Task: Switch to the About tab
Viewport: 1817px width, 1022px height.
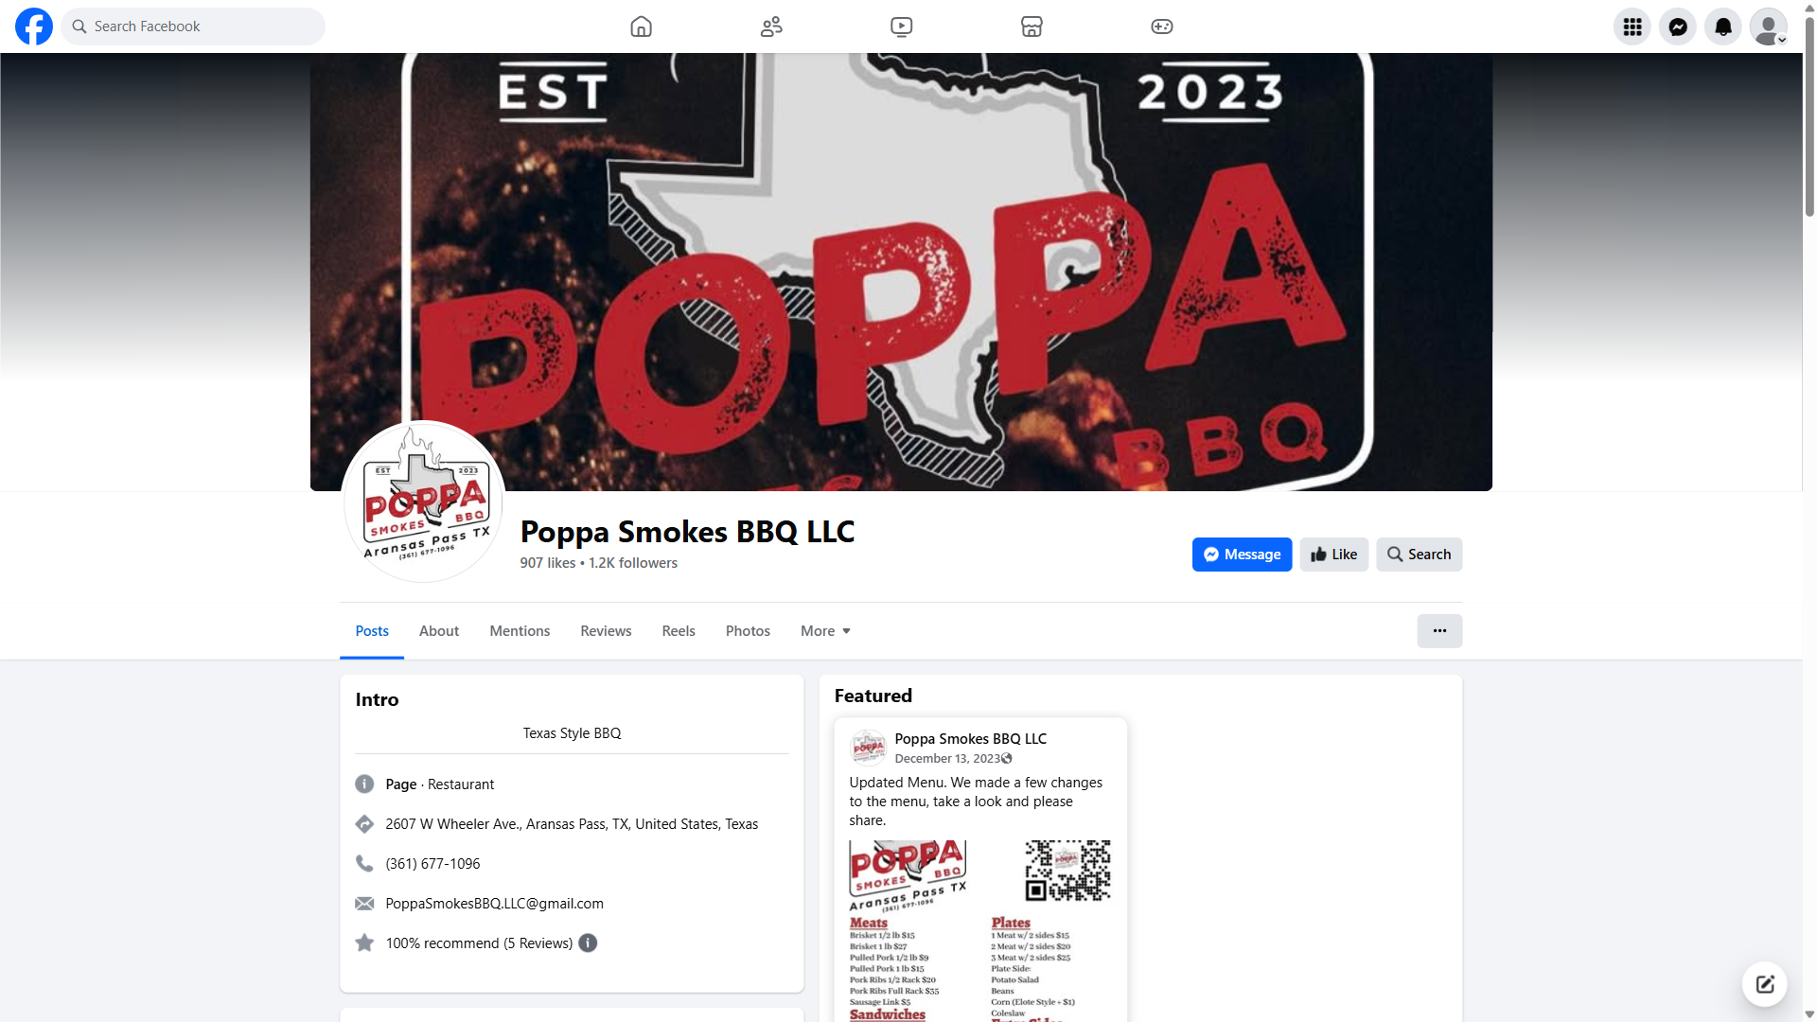Action: click(439, 631)
